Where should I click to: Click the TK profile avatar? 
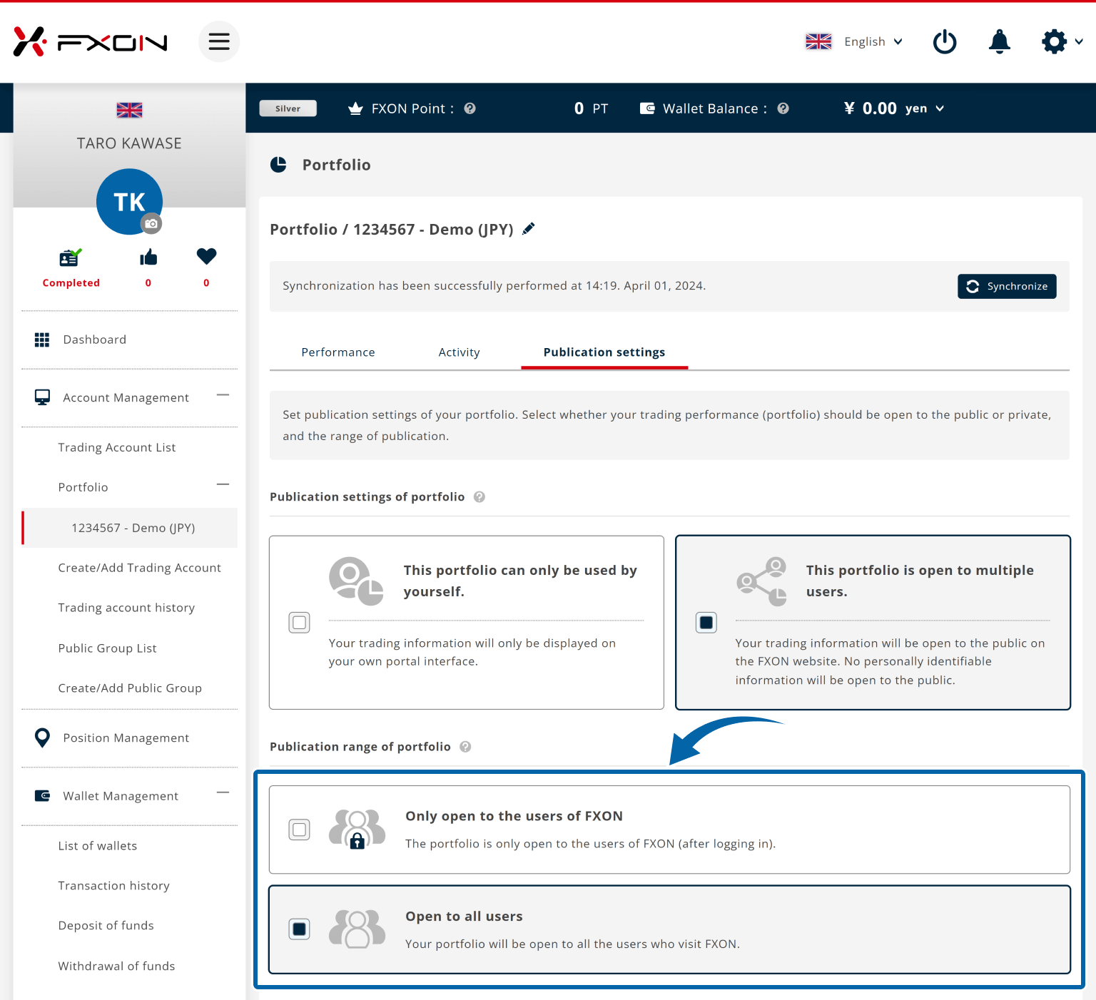129,201
